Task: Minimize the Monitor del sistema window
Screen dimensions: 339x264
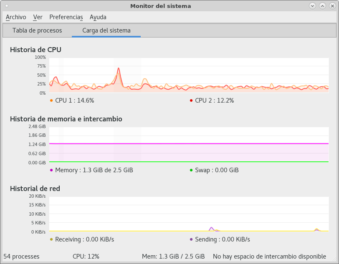Action: pos(312,6)
